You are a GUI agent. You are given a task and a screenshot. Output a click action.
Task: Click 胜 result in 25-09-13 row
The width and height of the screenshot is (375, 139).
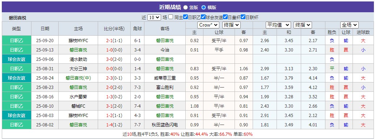point(332,50)
